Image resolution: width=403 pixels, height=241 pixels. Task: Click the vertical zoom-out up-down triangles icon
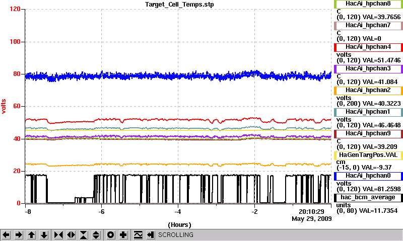point(96,235)
